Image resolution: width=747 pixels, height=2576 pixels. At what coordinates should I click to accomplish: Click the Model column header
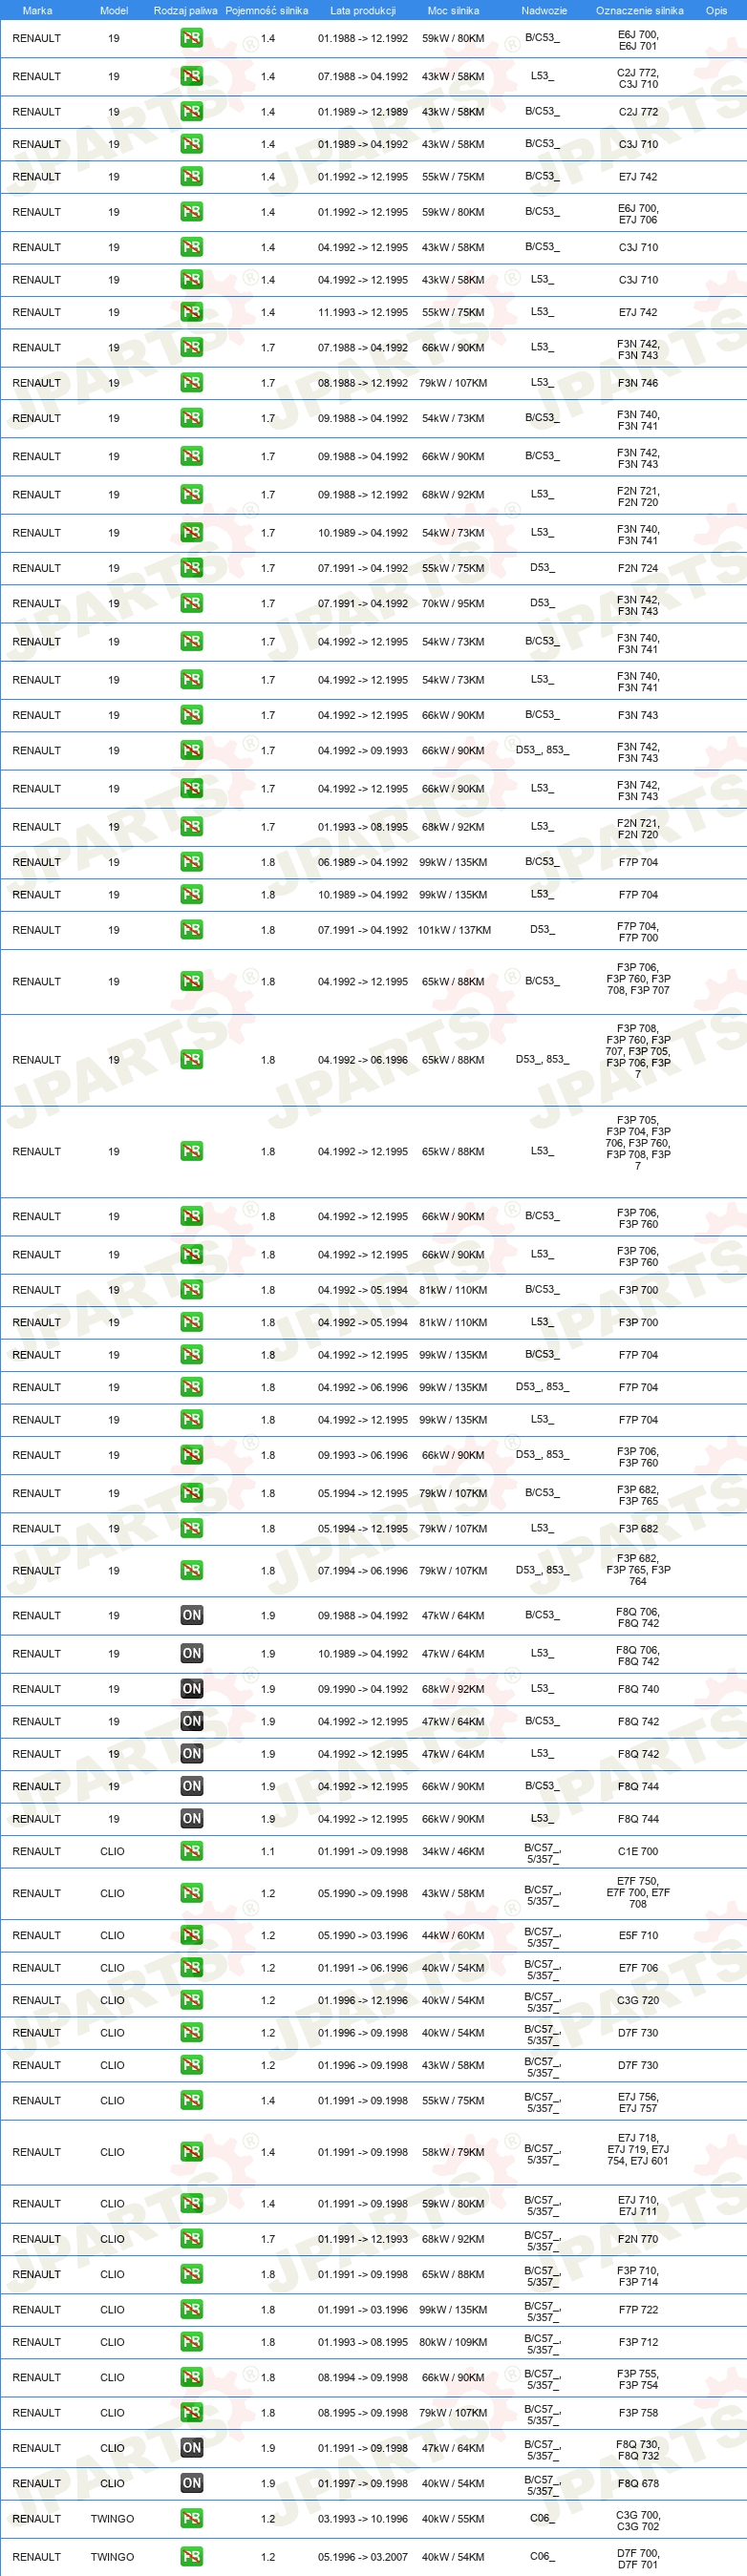(114, 10)
